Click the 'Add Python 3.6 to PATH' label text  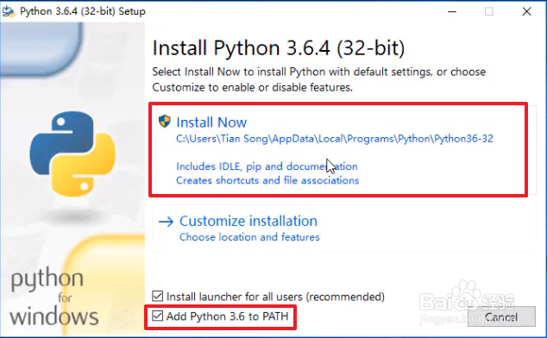228,316
